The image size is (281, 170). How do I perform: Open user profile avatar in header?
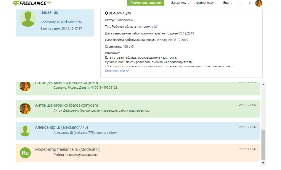pyautogui.click(x=259, y=3)
